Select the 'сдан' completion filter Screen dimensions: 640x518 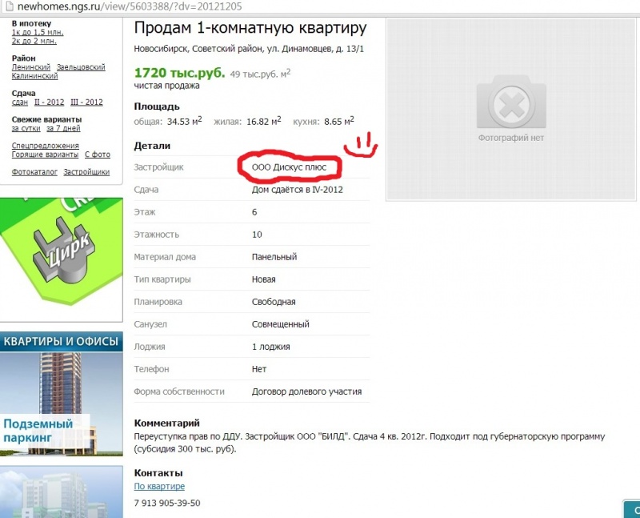pyautogui.click(x=19, y=102)
